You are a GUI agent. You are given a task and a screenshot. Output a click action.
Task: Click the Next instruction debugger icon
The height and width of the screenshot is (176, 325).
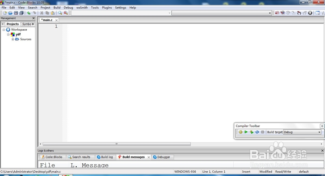tap(293, 13)
